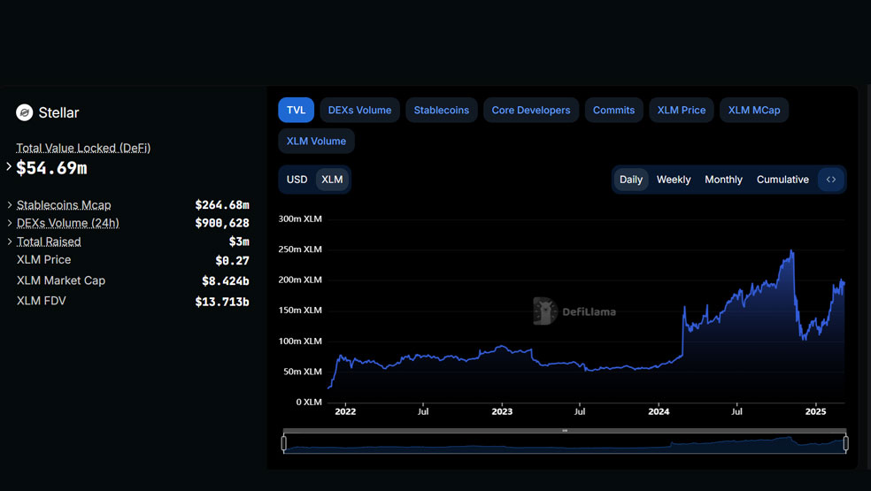Select XLM denomination toggle

pyautogui.click(x=332, y=180)
